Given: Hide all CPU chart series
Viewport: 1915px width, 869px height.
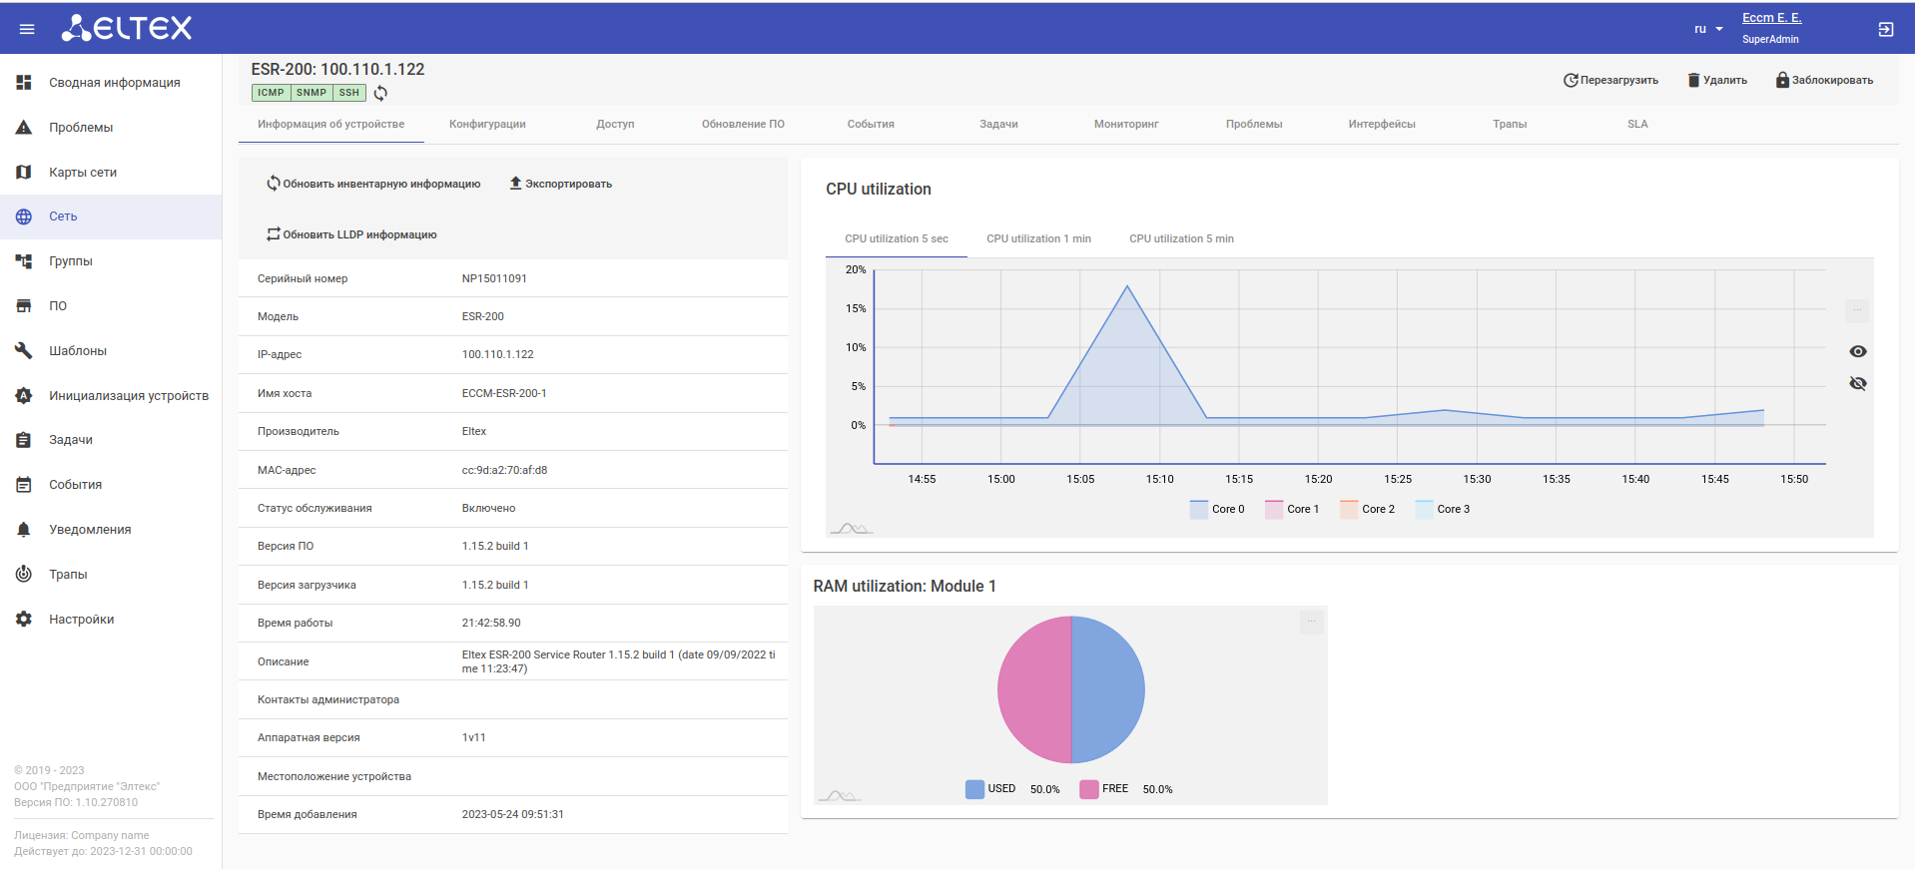Looking at the screenshot, I should click(1857, 384).
